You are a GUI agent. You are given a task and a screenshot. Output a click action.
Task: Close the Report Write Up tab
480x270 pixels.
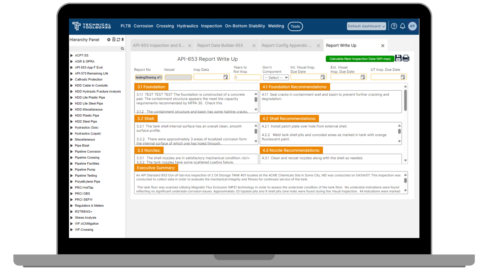pos(382,45)
